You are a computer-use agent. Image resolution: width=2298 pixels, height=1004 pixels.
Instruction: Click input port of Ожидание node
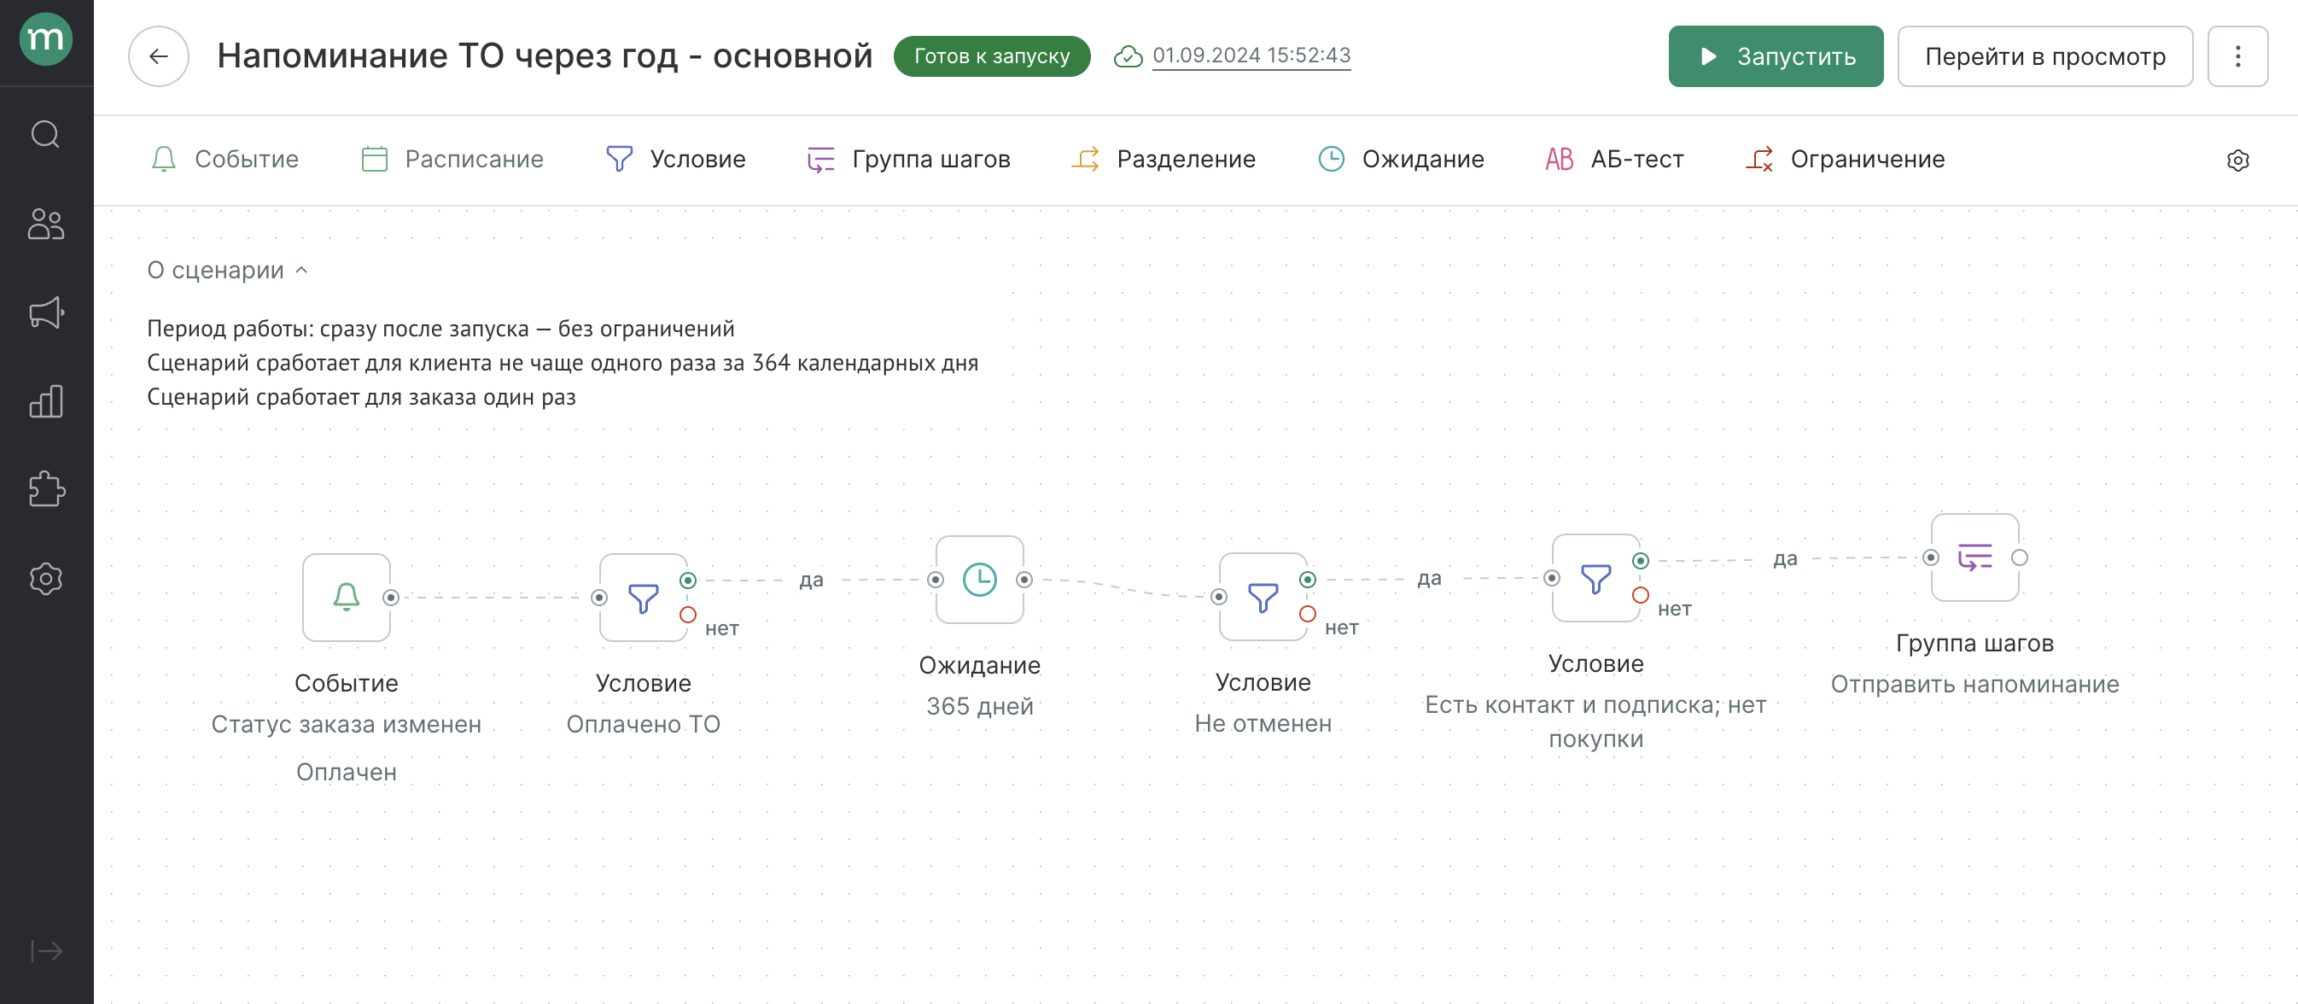click(x=935, y=579)
